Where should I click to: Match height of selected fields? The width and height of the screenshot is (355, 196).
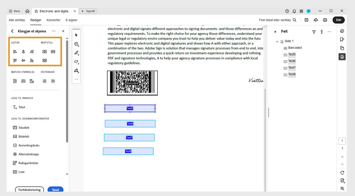point(15,81)
